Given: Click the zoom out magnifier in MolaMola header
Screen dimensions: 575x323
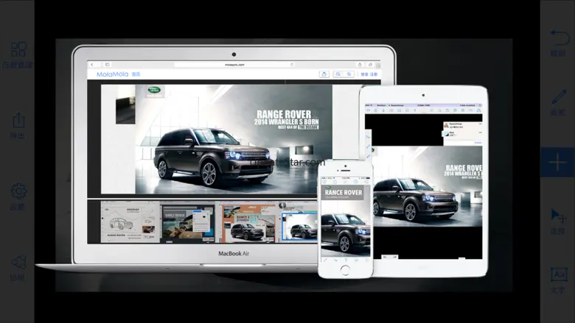Looking at the screenshot, I should click(338, 74).
